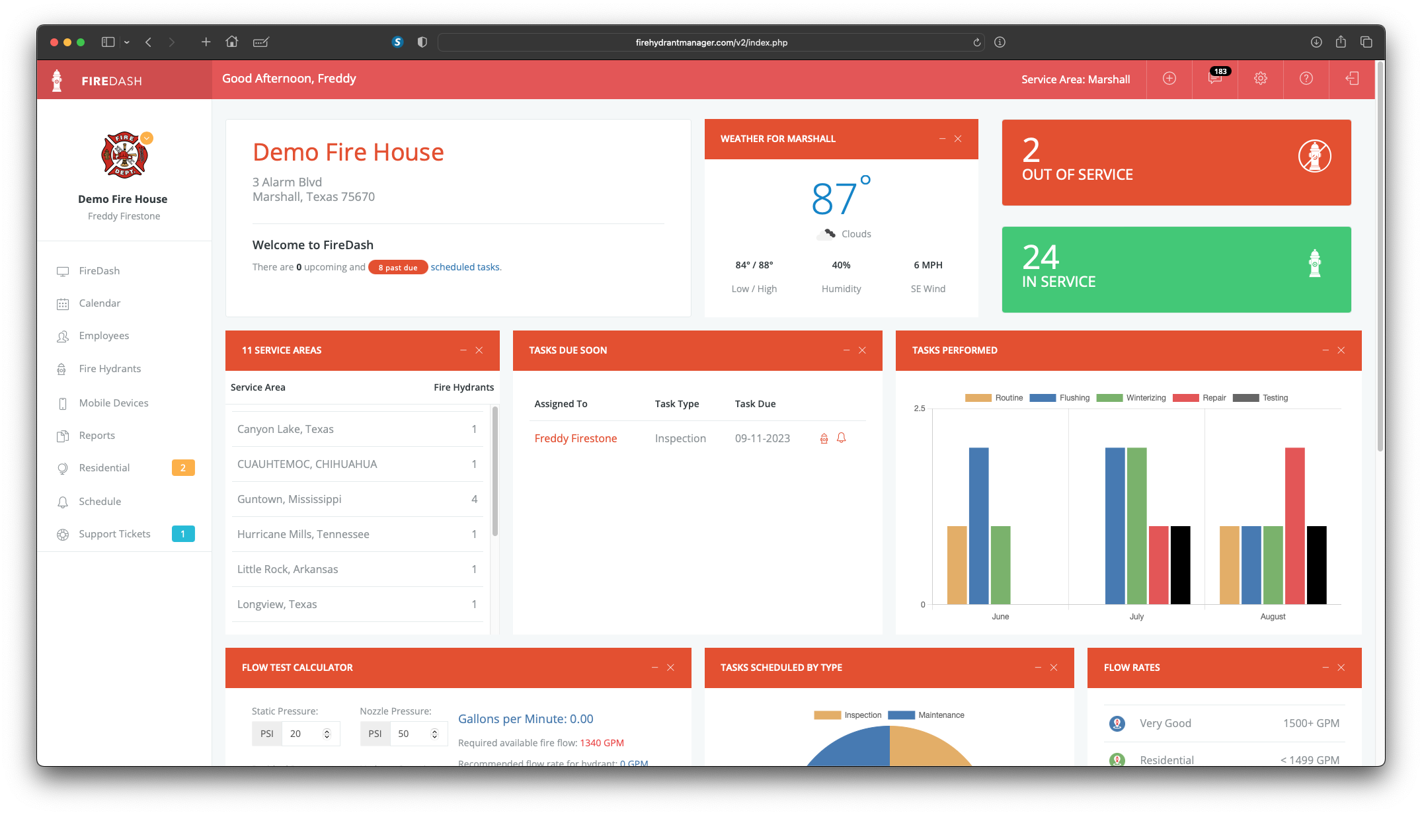
Task: Open the Calendar from the sidebar
Action: tap(100, 303)
